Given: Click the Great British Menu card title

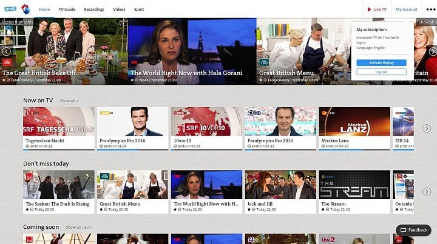Looking at the screenshot, I should coord(120,204).
